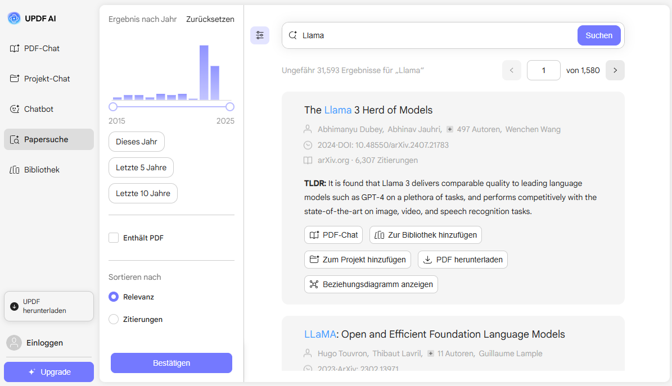This screenshot has height=386, width=672.
Task: Click the Einloggen label
Action: tap(44, 343)
